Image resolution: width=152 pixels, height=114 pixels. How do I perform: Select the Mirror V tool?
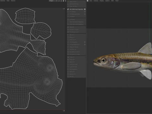click(x=76, y=37)
